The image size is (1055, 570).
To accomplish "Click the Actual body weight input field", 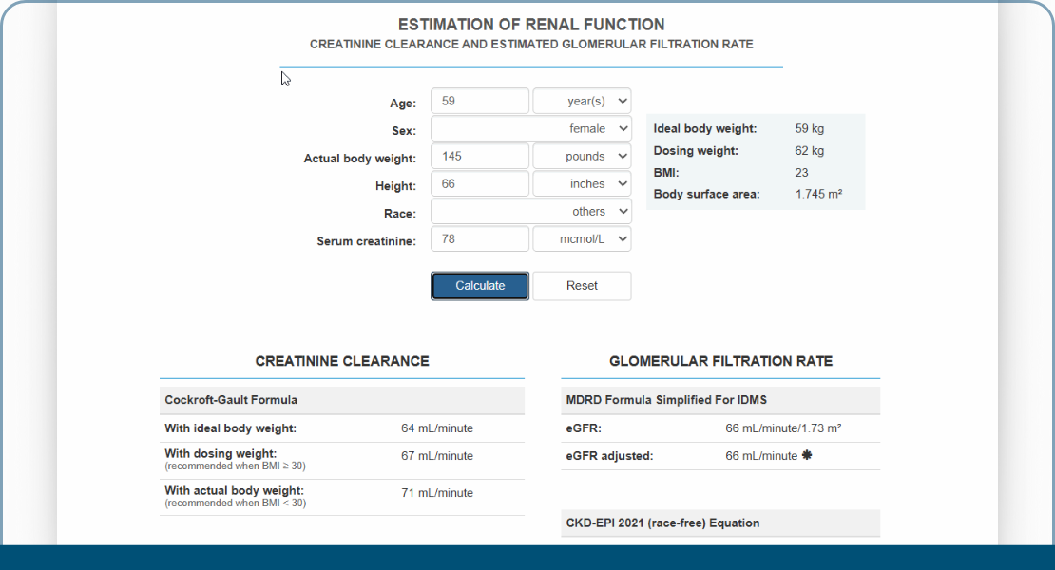I will tap(480, 156).
